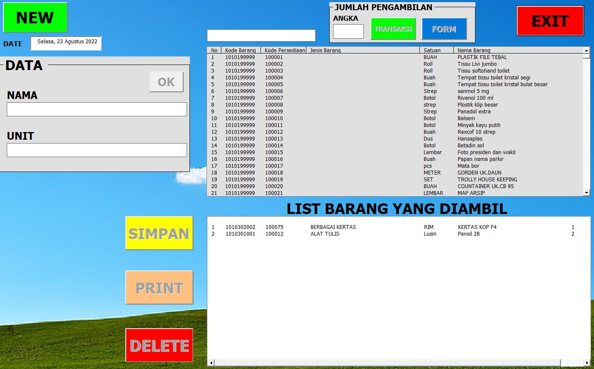The width and height of the screenshot is (594, 369).
Task: Click the DATE field showing 23 Agustus 2022
Action: (66, 43)
